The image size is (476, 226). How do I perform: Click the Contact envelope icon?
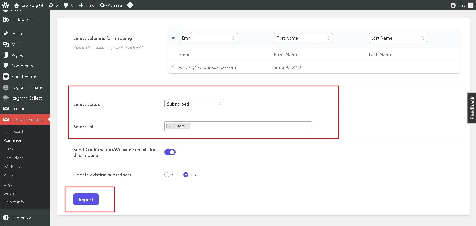coord(6,108)
